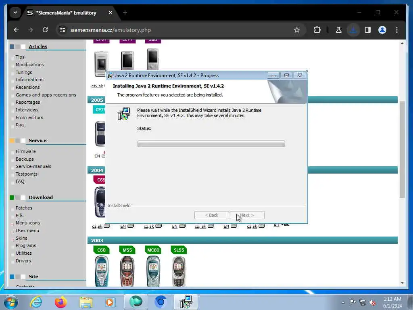The height and width of the screenshot is (310, 413).
Task: Open the Modifications link
Action: pyautogui.click(x=30, y=65)
